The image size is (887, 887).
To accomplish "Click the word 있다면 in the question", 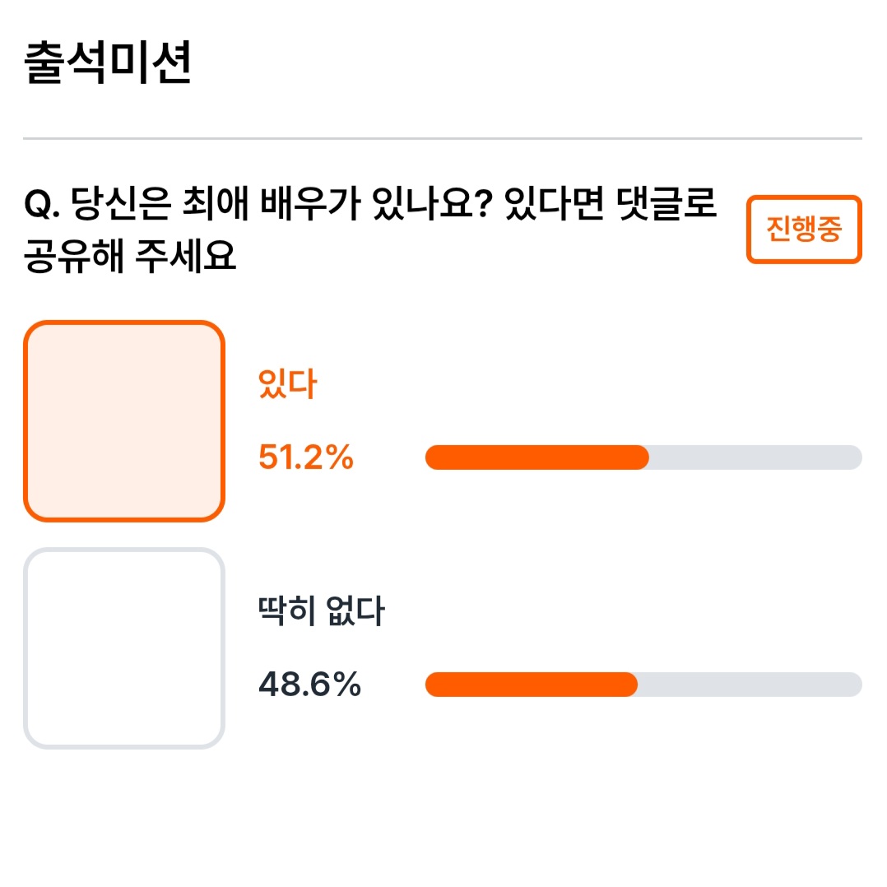I will tap(555, 204).
